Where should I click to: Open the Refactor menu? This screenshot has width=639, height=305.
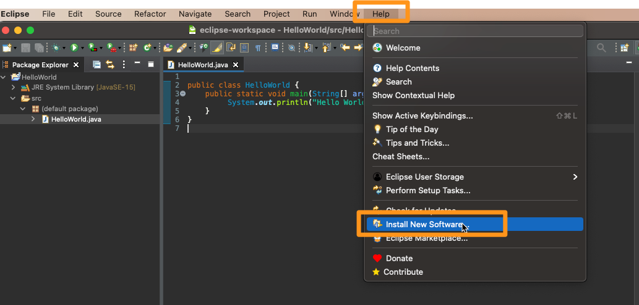[x=150, y=14]
